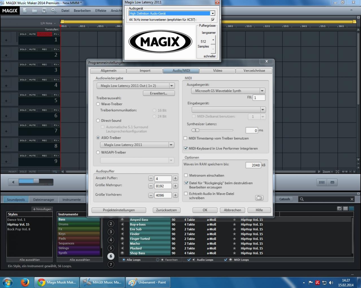Save the project using the floppy disk icon
The width and height of the screenshot is (361, 288).
44,10
